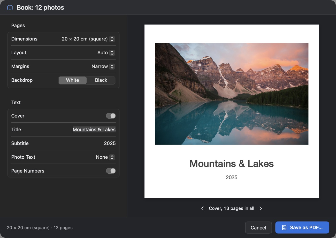Click the book icon in the title bar
Image resolution: width=336 pixels, height=238 pixels.
tap(10, 7)
